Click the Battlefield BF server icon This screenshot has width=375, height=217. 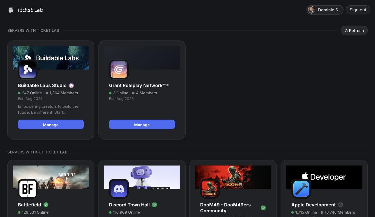(x=28, y=189)
